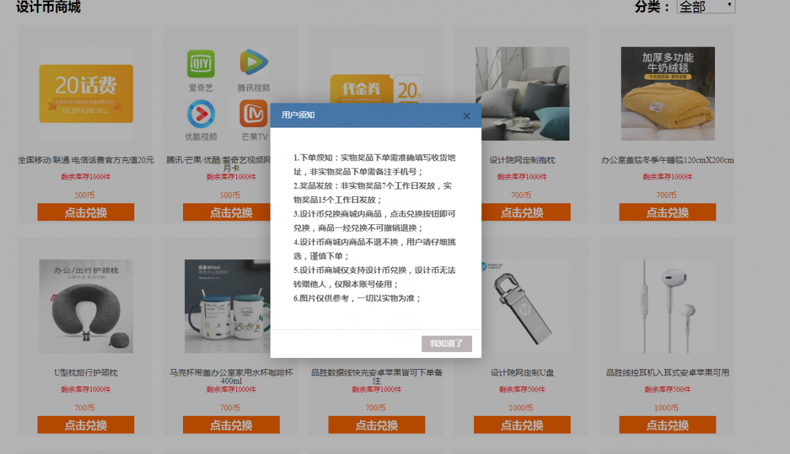The width and height of the screenshot is (790, 454).
Task: Click the 代金券 product image
Action: pyautogui.click(x=377, y=89)
